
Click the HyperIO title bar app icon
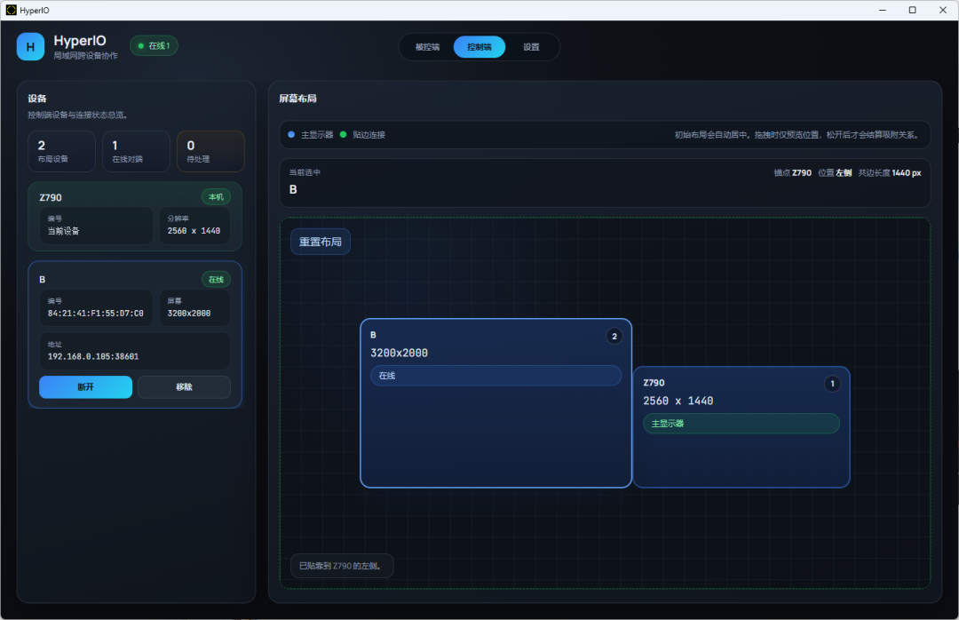[x=11, y=10]
